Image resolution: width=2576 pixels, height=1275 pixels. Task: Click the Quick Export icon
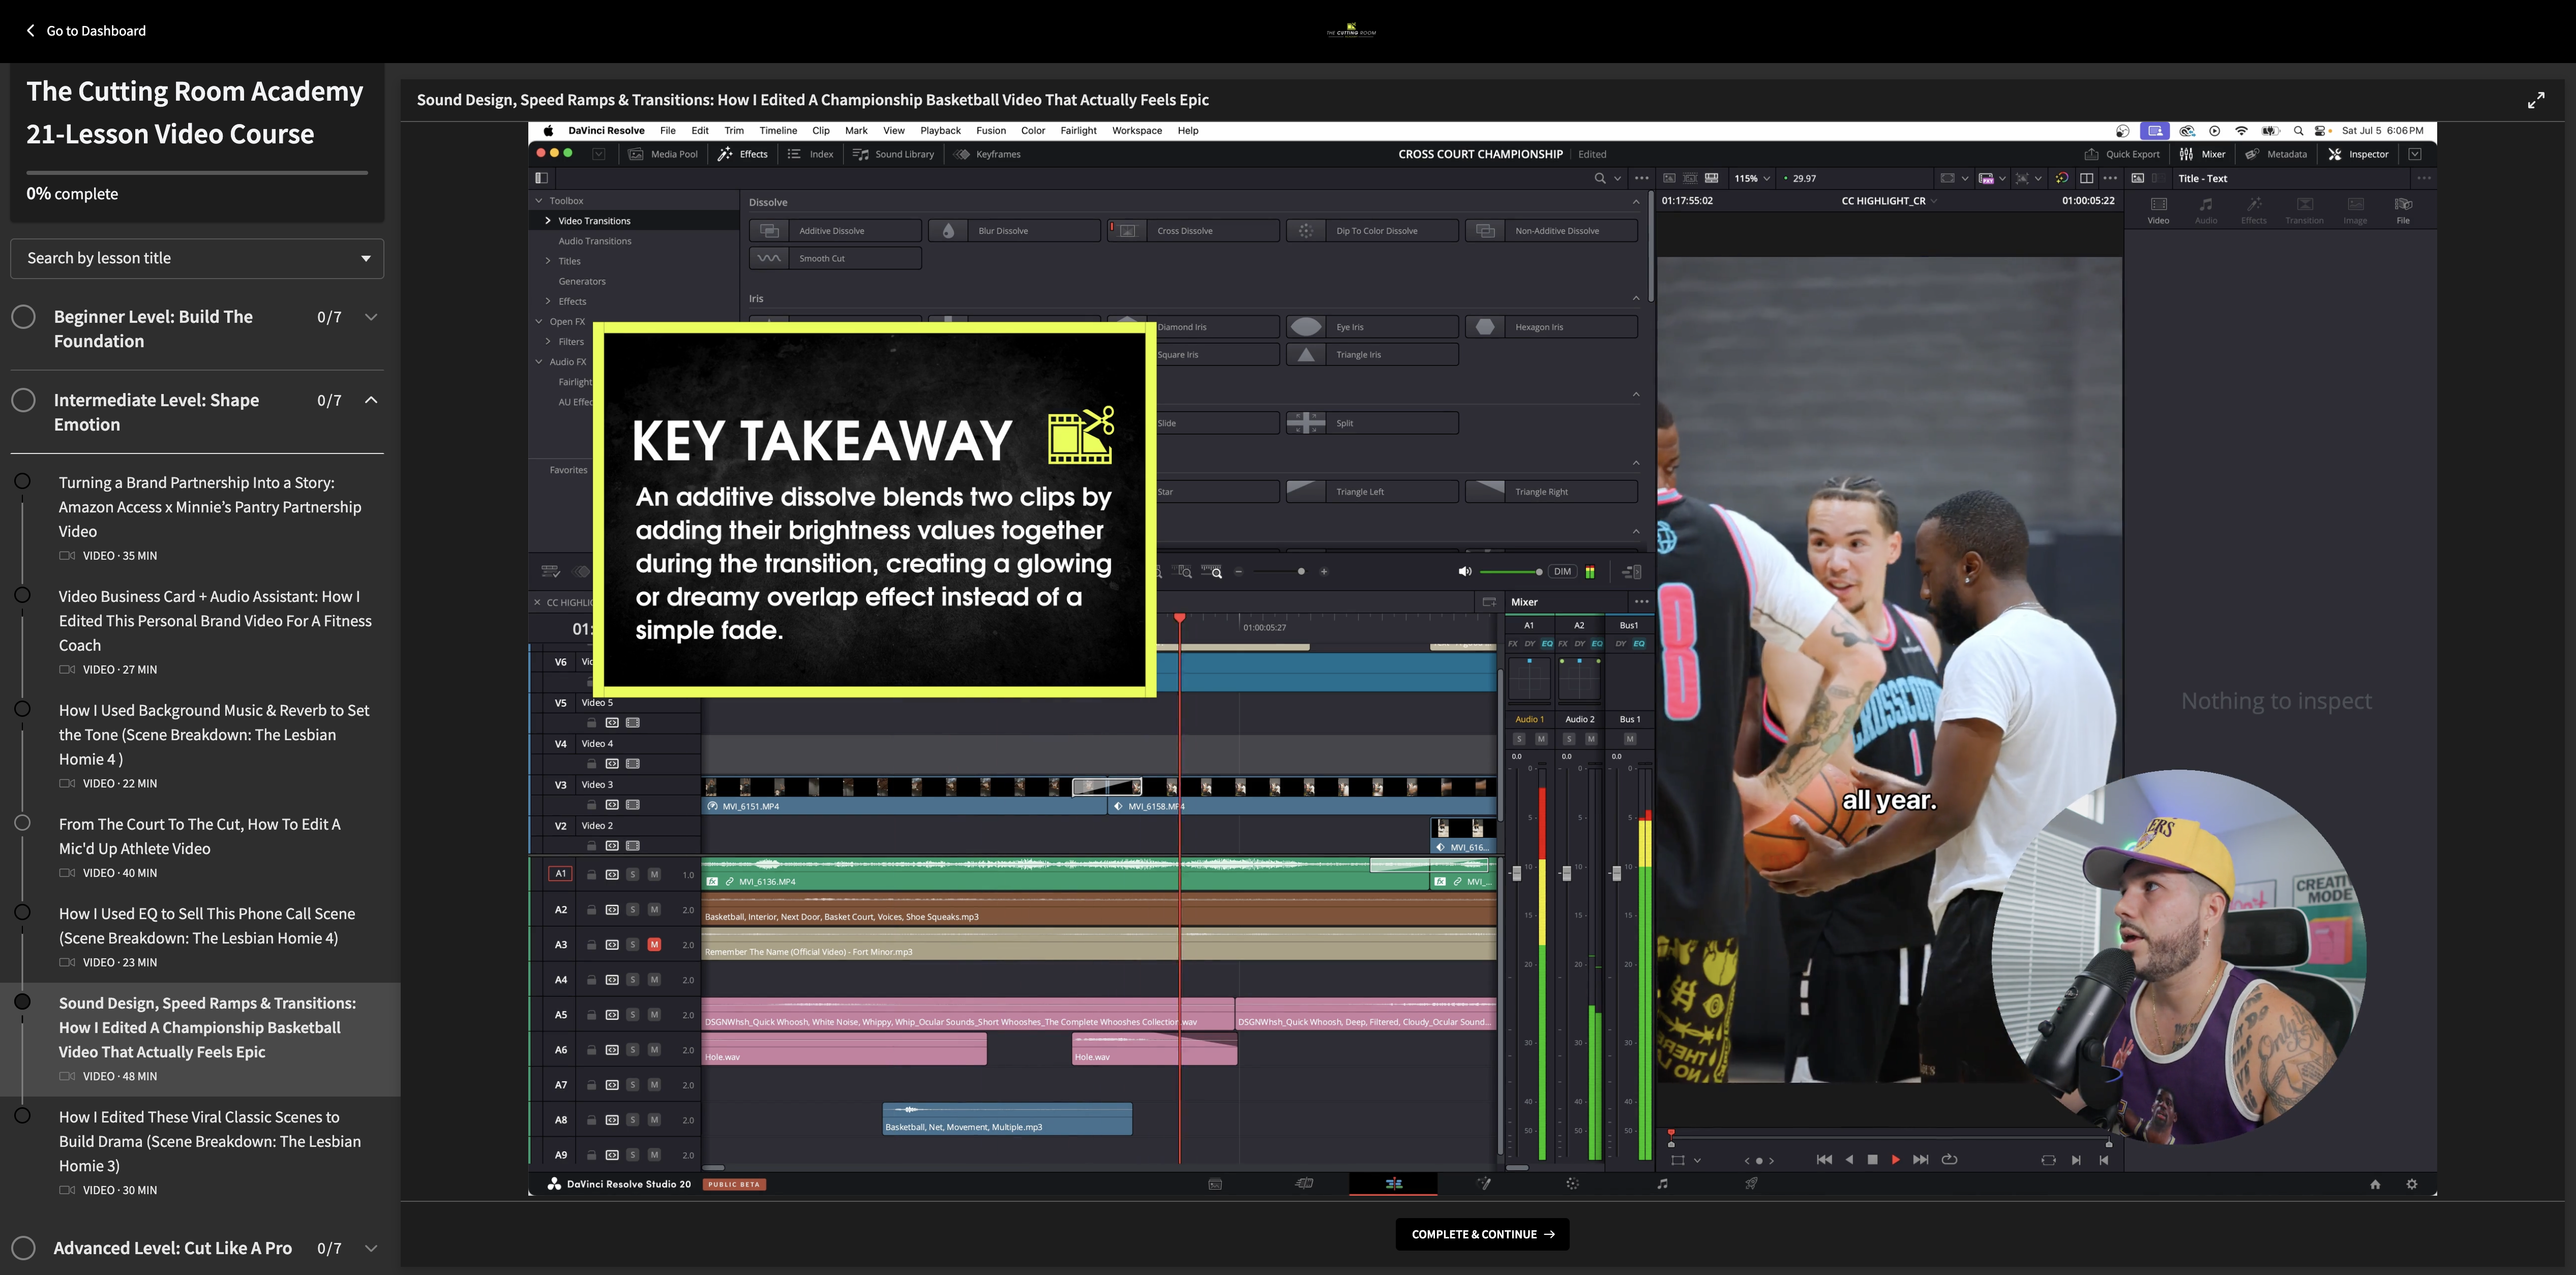(x=2091, y=154)
